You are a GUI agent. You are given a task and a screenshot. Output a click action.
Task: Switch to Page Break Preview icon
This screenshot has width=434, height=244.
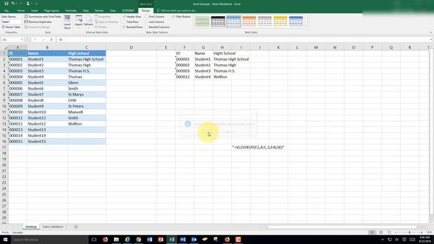389,232
